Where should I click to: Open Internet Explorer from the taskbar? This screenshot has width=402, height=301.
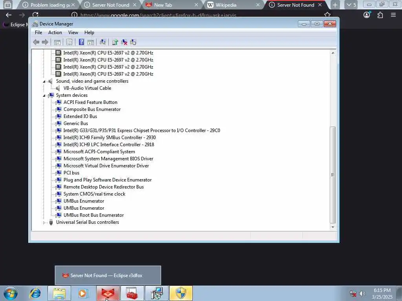(x=35, y=293)
